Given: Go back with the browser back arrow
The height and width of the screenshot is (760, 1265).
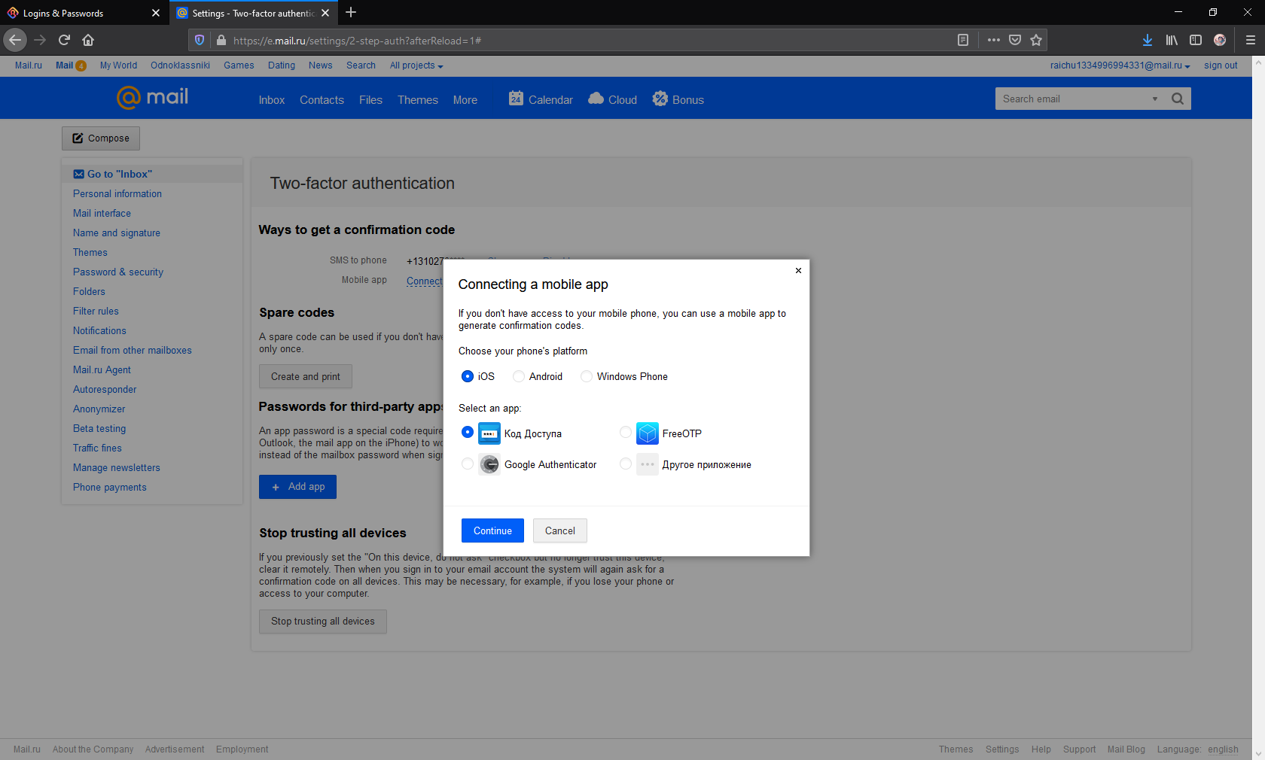Looking at the screenshot, I should (x=15, y=40).
